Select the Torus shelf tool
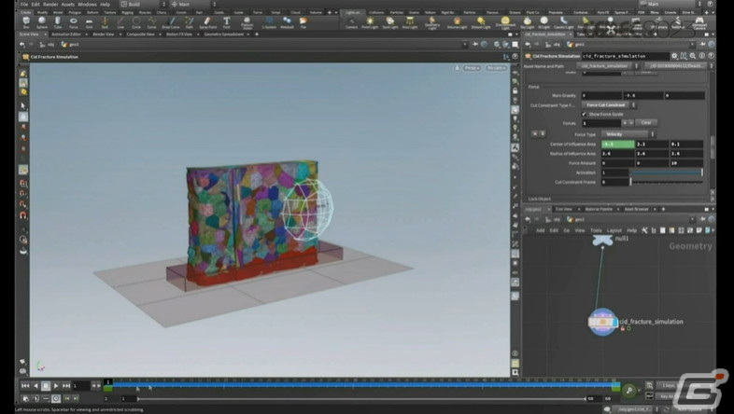734x414 pixels. tap(74, 22)
